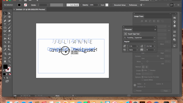This screenshot has width=183, height=103.
Task: Select the Magic Wand tool
Action: click(x=5, y=17)
